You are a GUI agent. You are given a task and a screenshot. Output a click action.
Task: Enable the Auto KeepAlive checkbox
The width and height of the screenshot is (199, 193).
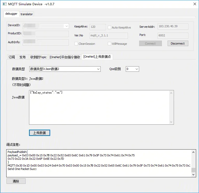(x=110, y=27)
